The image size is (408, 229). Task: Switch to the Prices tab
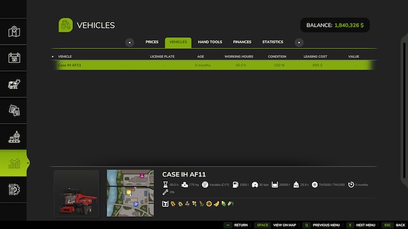[x=152, y=42]
